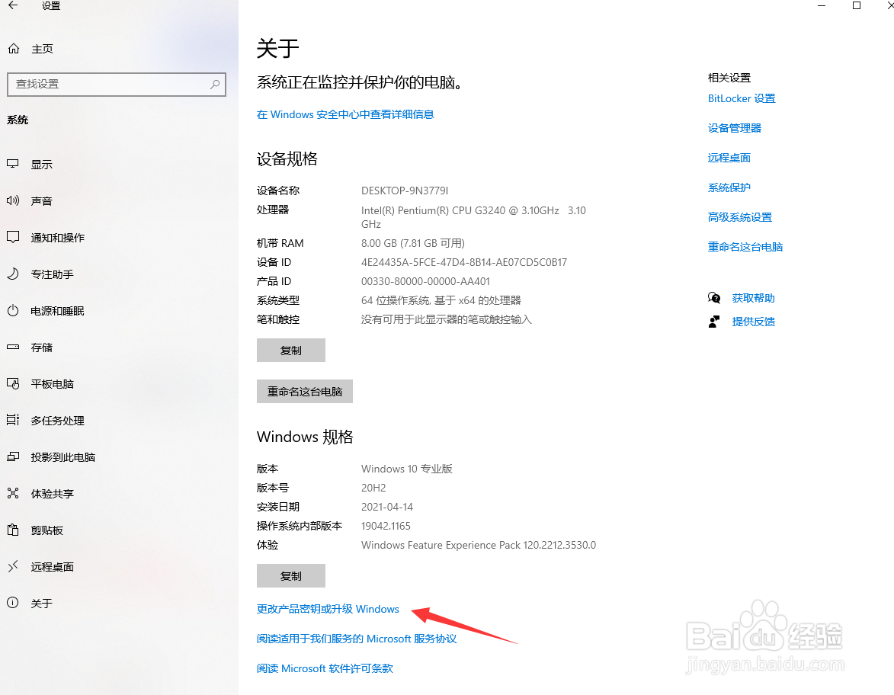
Task: Click 复制 button under device specifications
Action: coord(291,350)
